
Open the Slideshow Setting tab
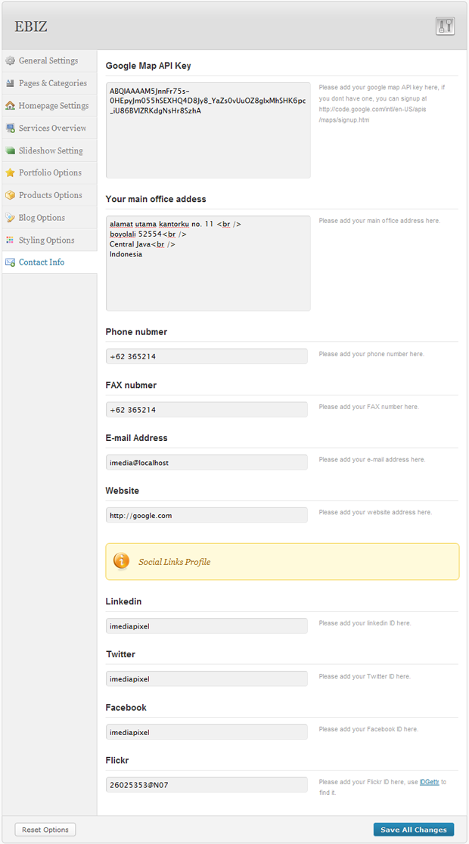click(51, 150)
